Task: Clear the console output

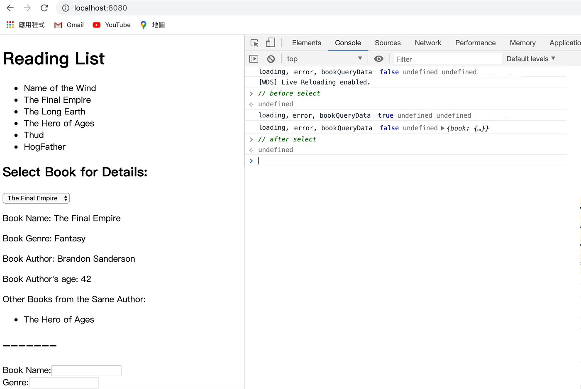Action: pyautogui.click(x=271, y=59)
